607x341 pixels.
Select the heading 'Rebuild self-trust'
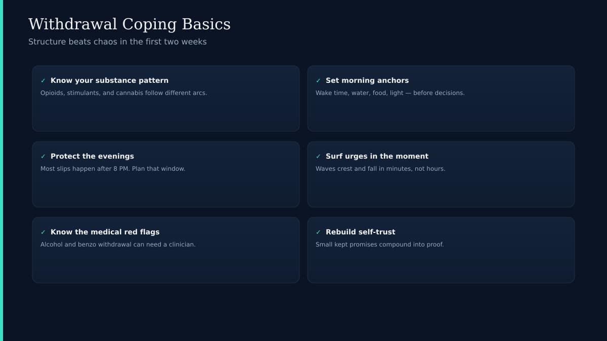coord(361,232)
